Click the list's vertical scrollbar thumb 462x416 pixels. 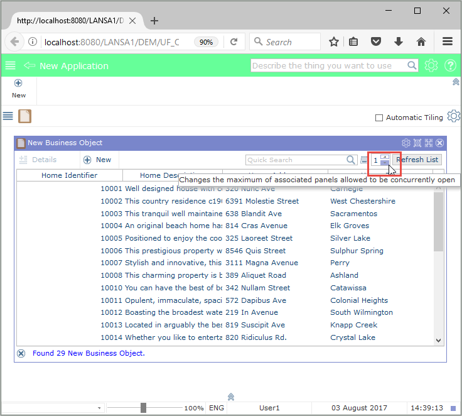tap(438, 222)
